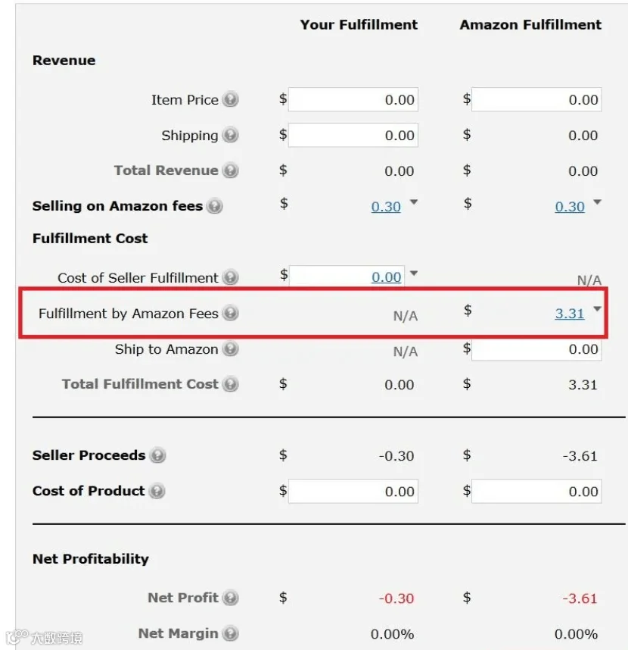Open the Fulfillment by Amazon Fees help icon
Screen dimensions: 628x650
coord(230,313)
